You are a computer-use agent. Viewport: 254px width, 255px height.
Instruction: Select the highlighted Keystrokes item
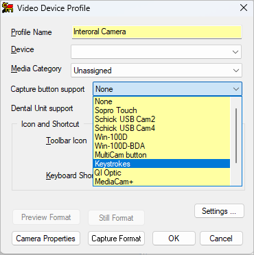click(x=161, y=164)
